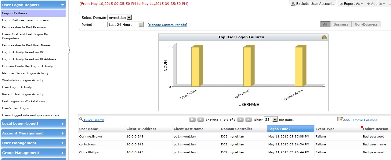Click logon time May 11,2015 09:26:44 PM

[x=289, y=152]
